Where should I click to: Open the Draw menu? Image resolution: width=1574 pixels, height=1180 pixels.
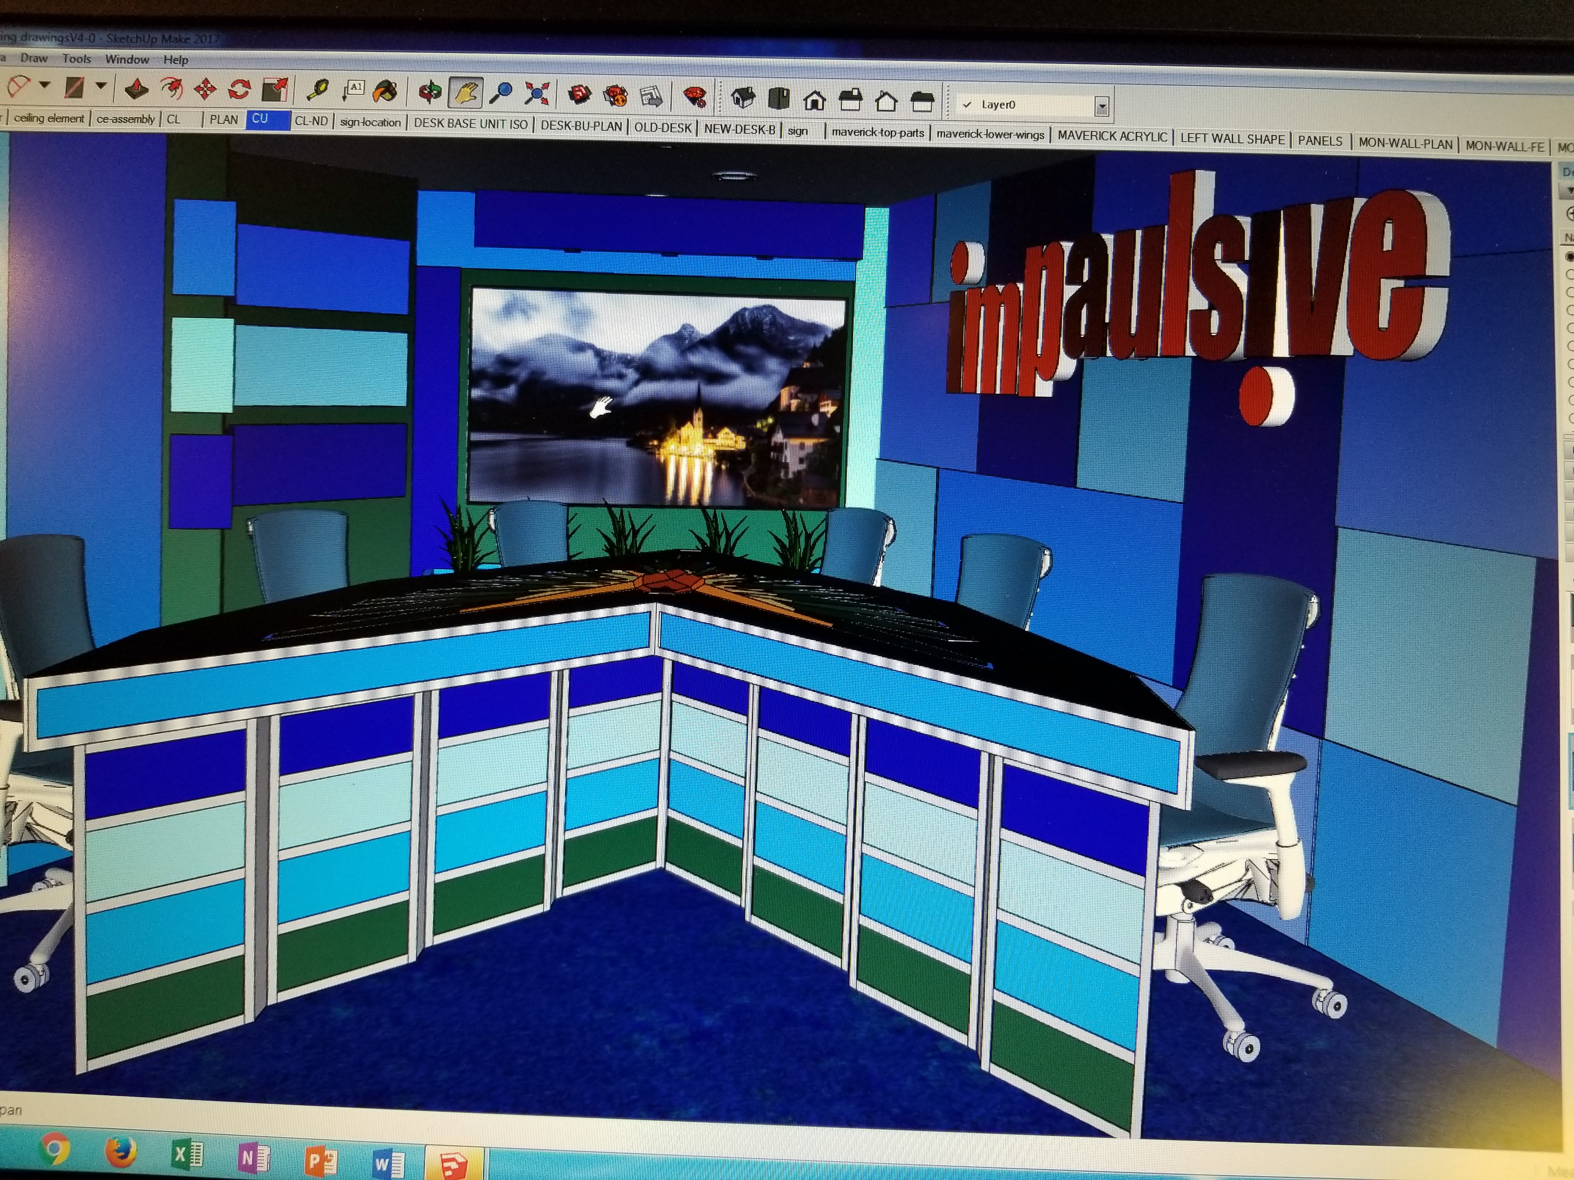coord(34,58)
